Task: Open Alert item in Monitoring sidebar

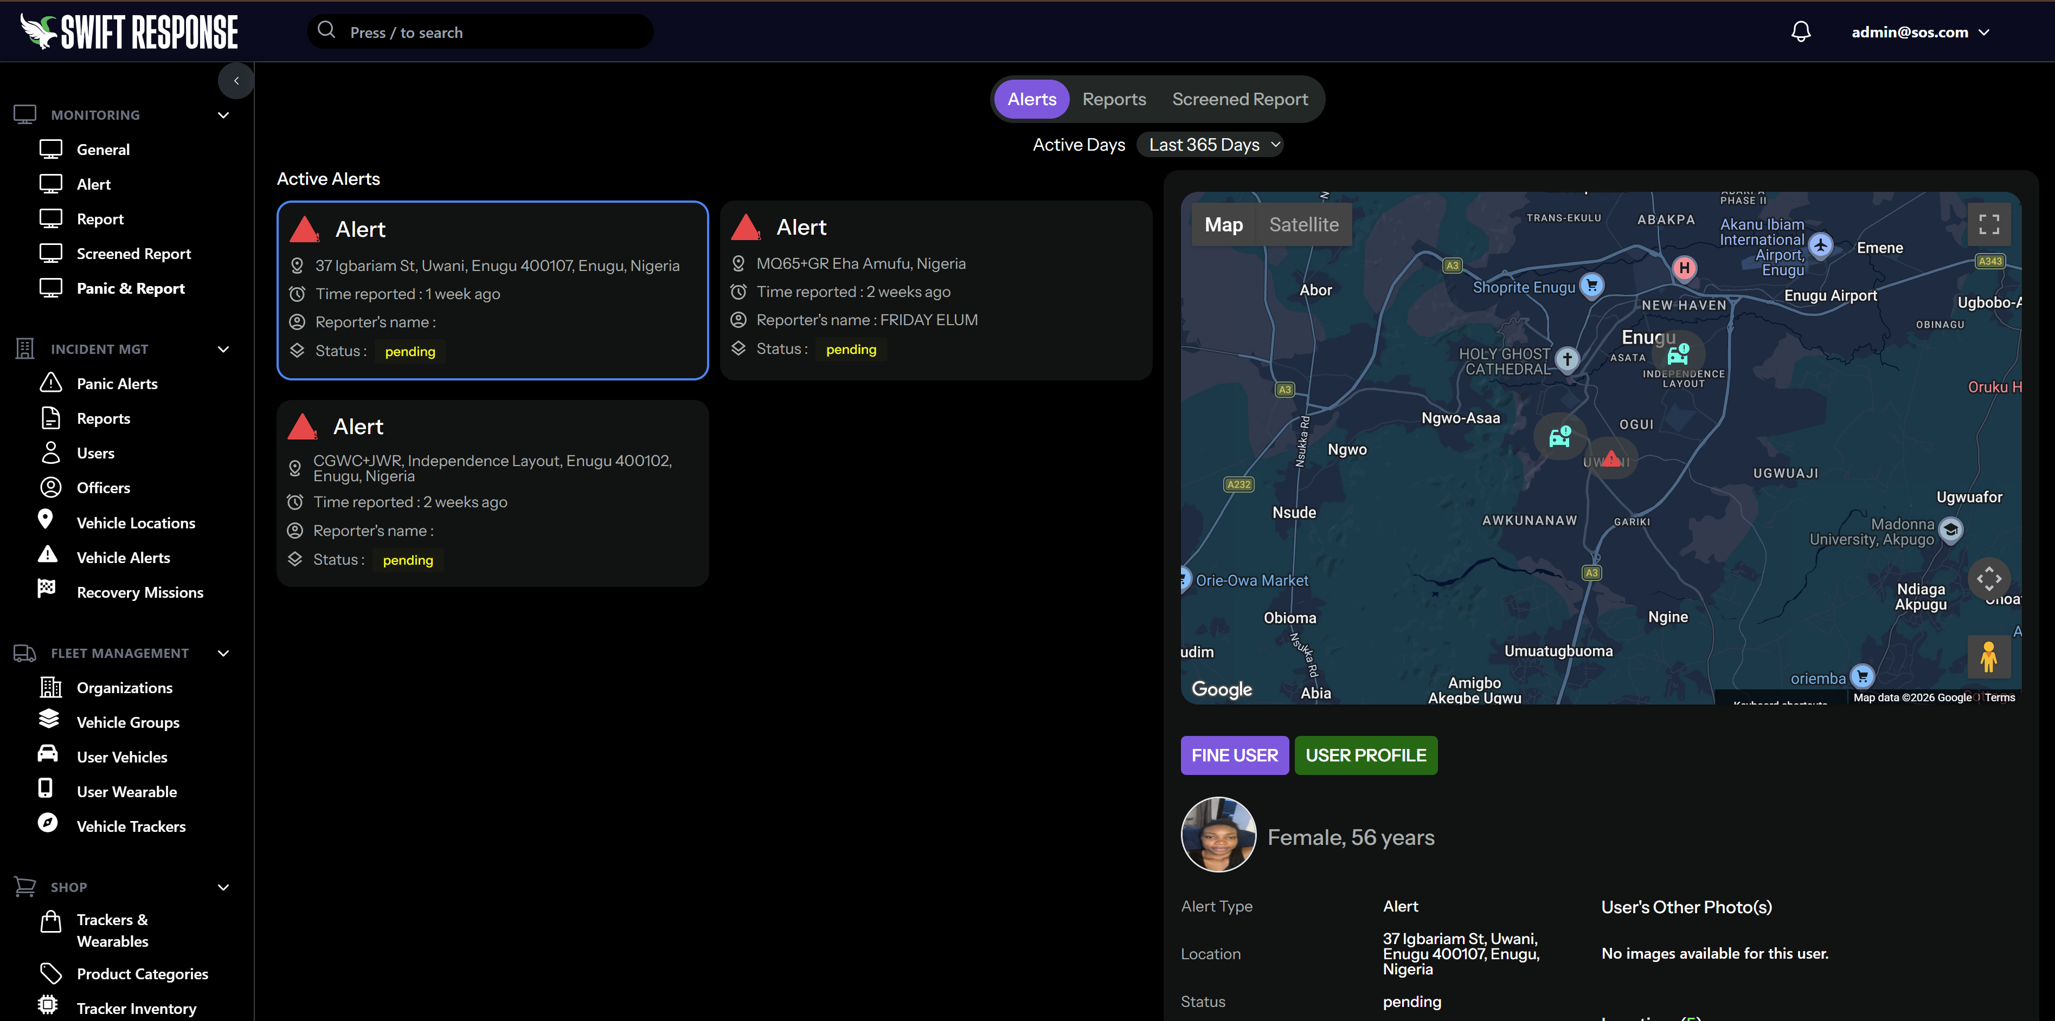Action: tap(93, 184)
